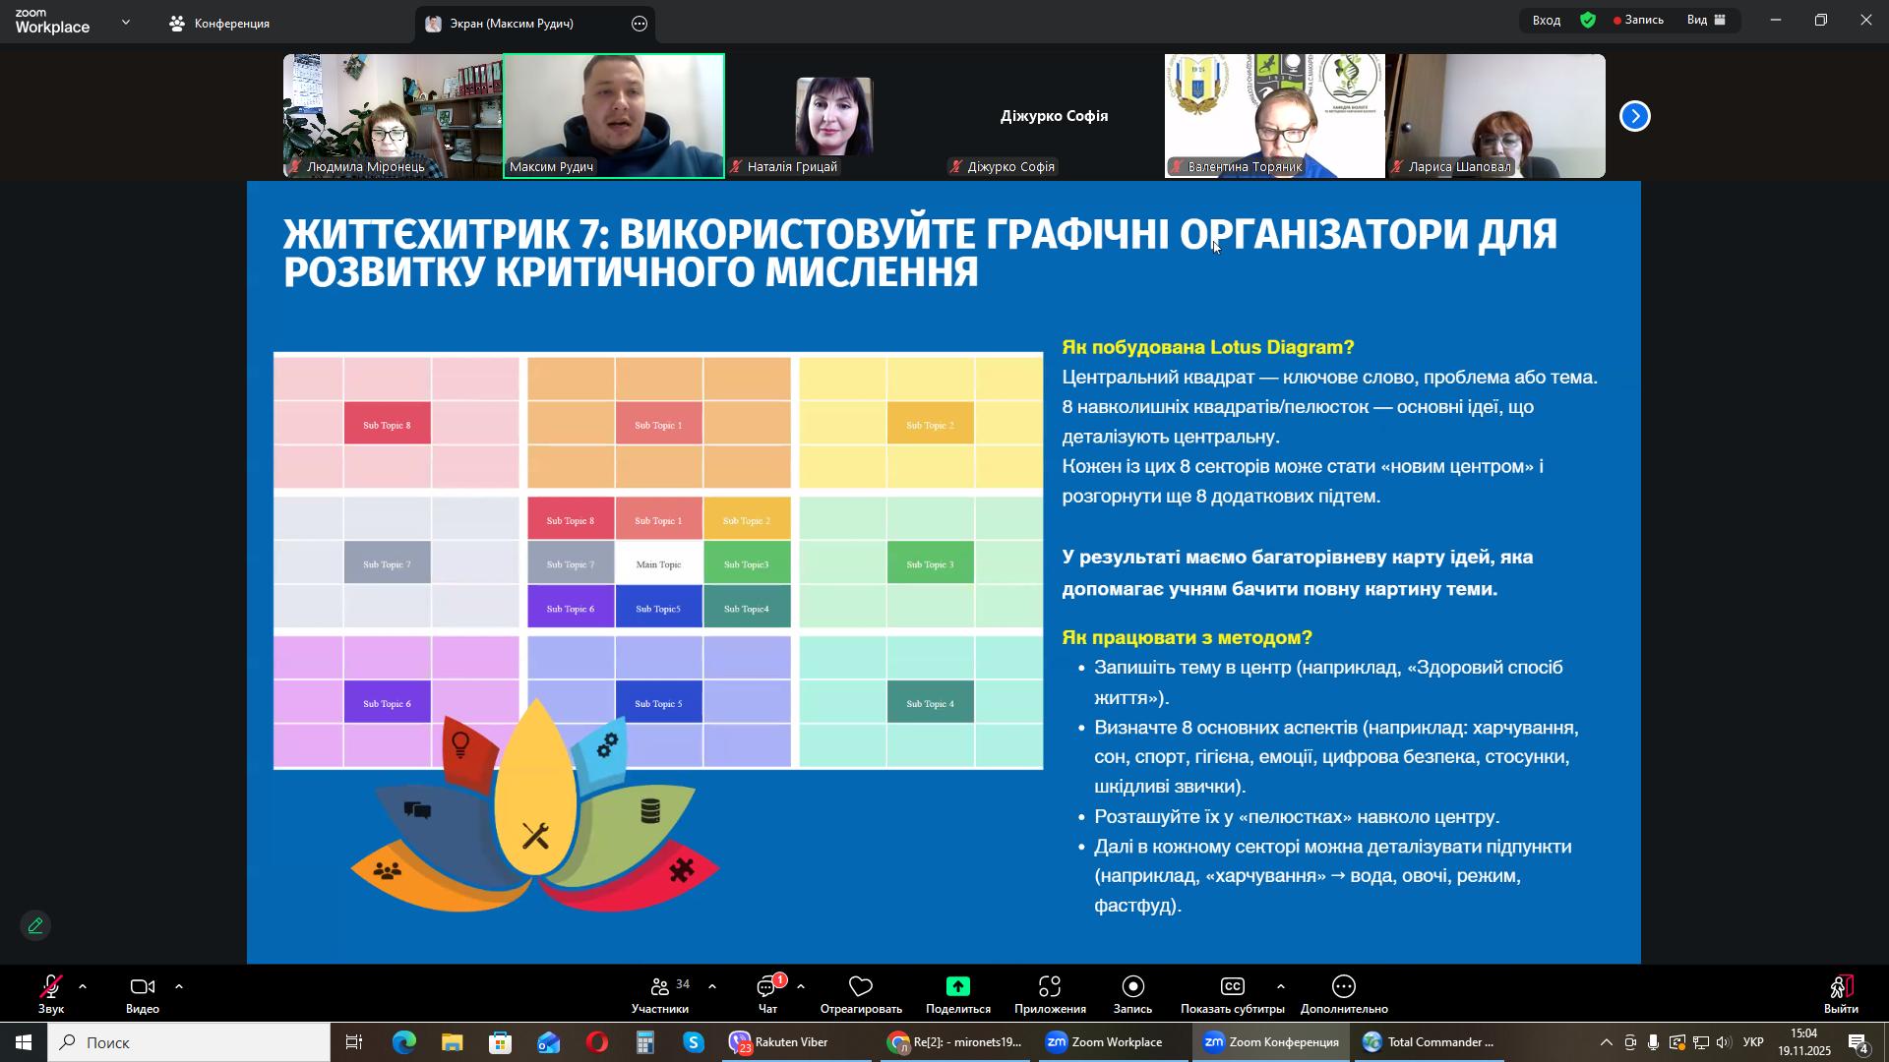
Task: Click the Отреагировать reactions heart icon
Action: pos(861,987)
